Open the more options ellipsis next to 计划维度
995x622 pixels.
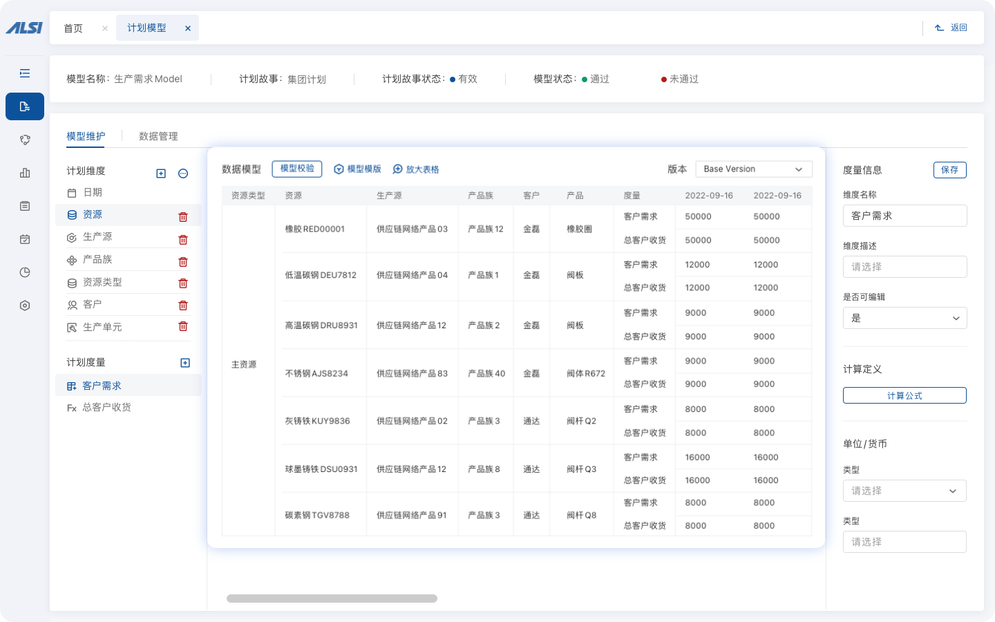click(182, 173)
